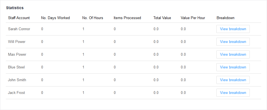The width and height of the screenshot is (267, 110).
Task: View breakdown for Sarah Connor
Action: 233,29
